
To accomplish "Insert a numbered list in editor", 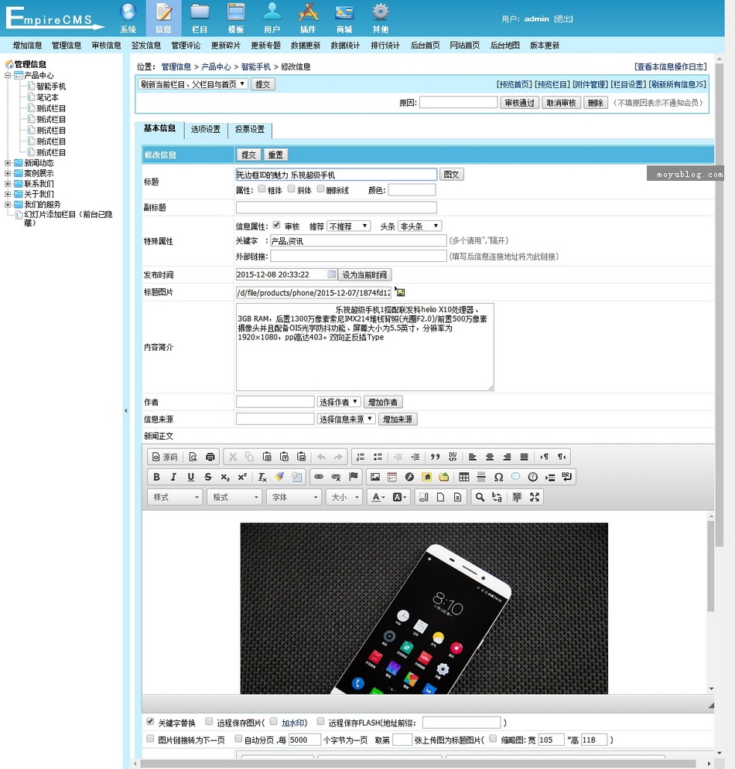I will [361, 457].
